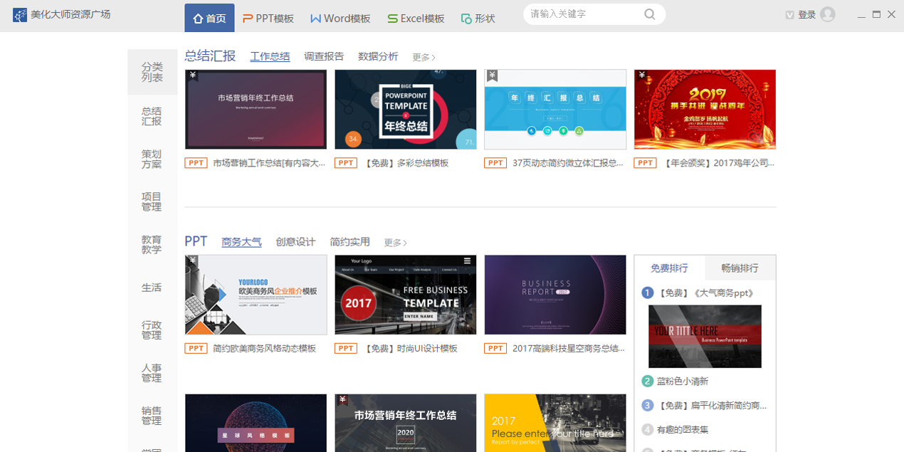The image size is (904, 452).
Task: Select 策划方案 category in sidebar
Action: [x=152, y=159]
